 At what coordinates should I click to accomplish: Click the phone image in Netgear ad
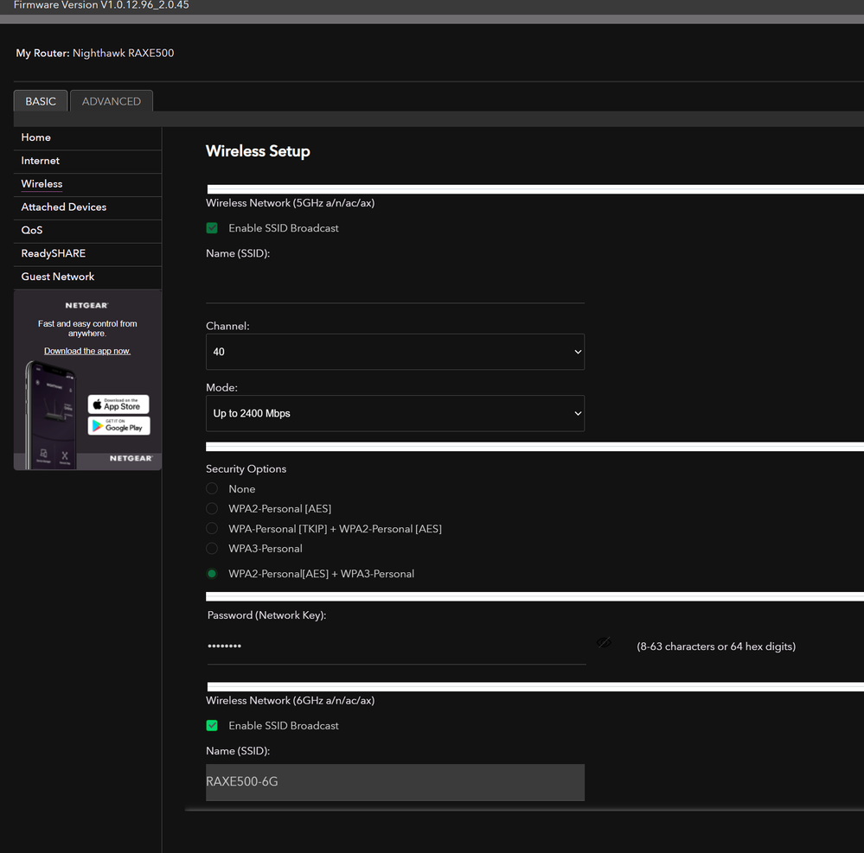click(x=51, y=415)
